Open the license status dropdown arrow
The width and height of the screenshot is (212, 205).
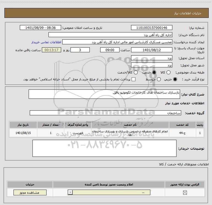point(70,192)
